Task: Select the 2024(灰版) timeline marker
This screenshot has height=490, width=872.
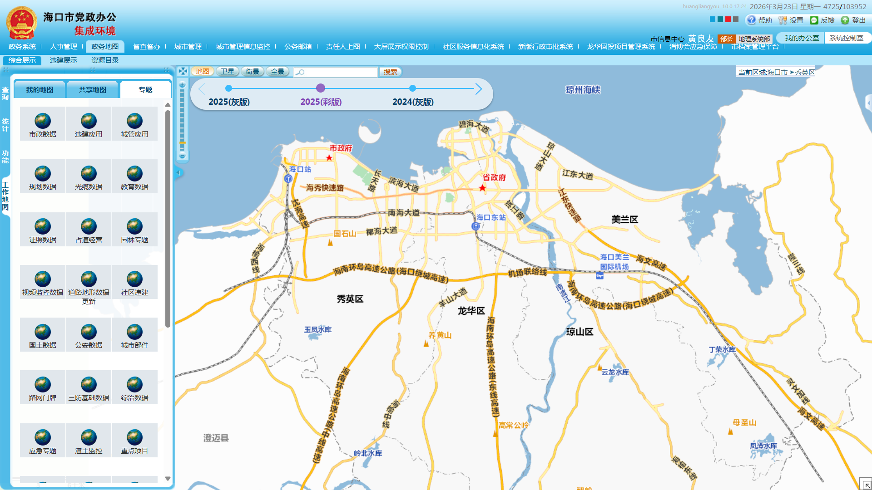Action: click(412, 88)
